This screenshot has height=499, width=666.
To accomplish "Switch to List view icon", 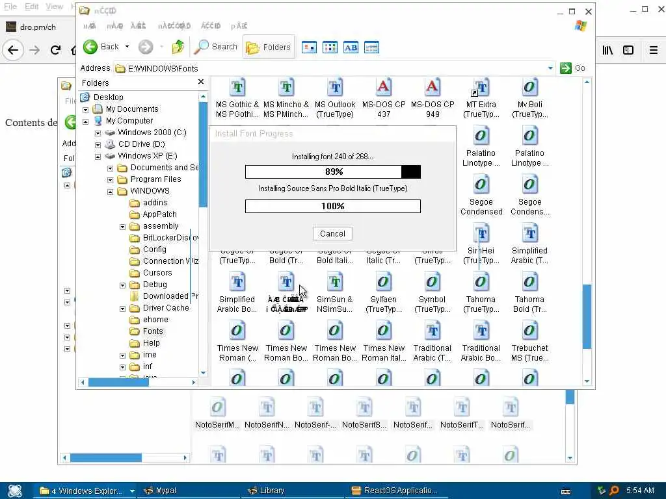I will 330,47.
